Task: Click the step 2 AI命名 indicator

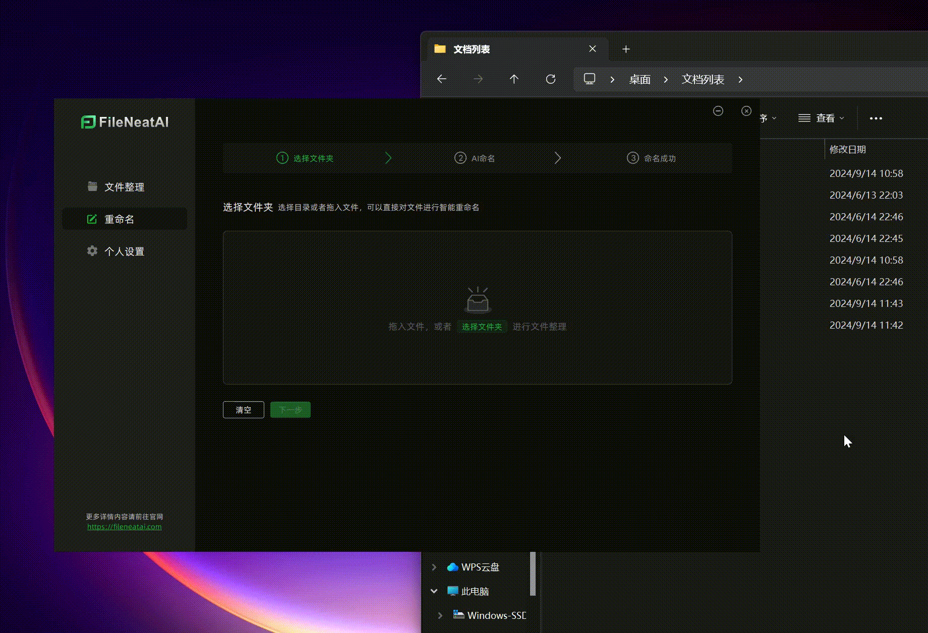Action: click(475, 158)
